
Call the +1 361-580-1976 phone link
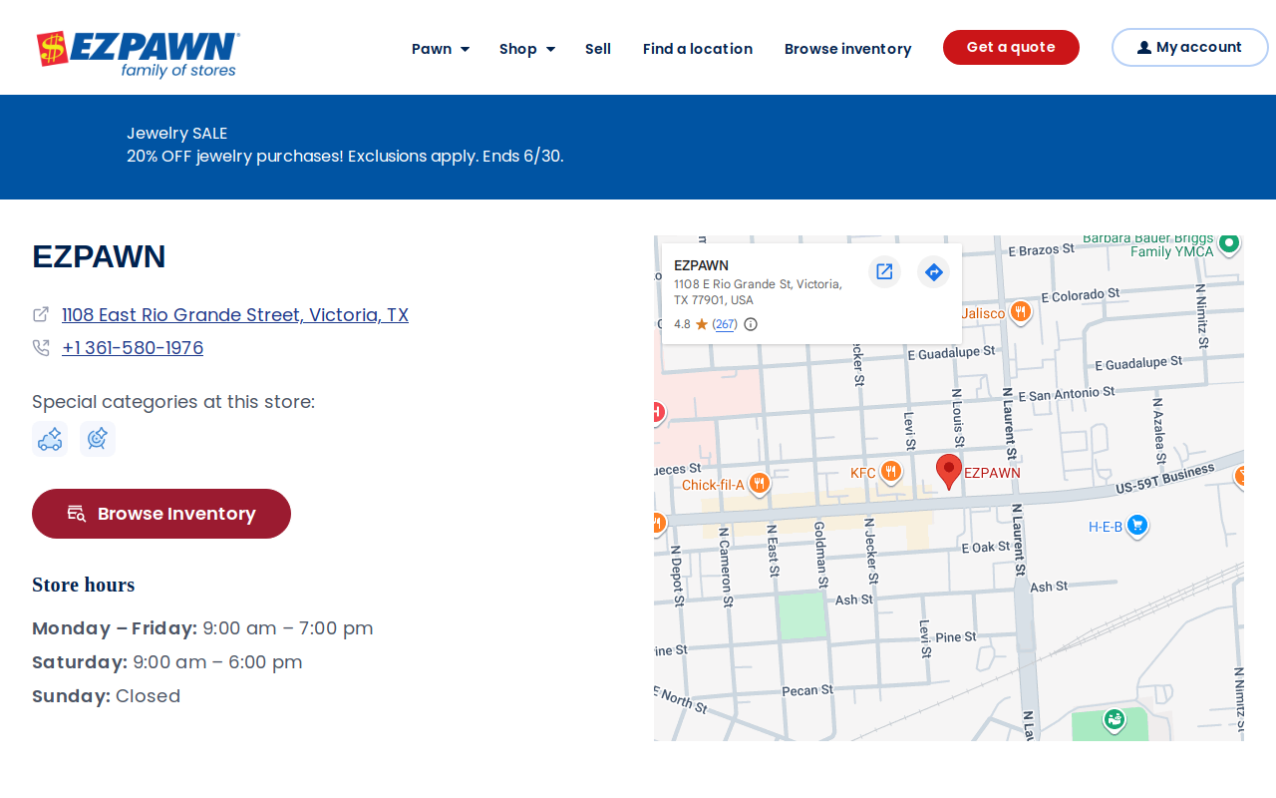coord(133,348)
